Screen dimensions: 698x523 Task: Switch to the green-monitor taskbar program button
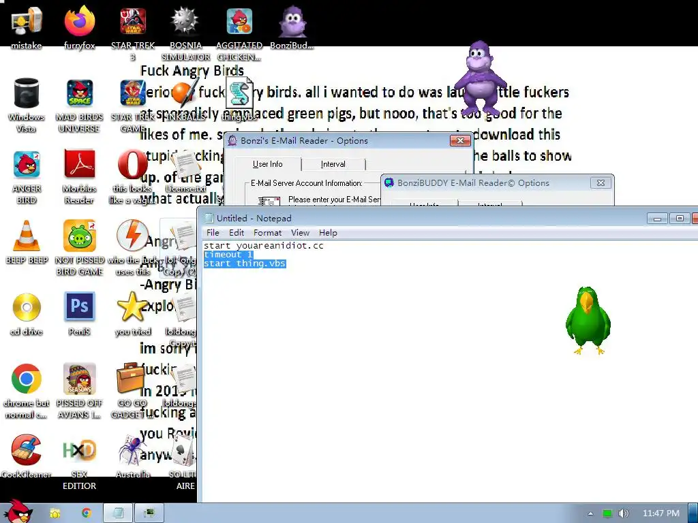pyautogui.click(x=149, y=513)
